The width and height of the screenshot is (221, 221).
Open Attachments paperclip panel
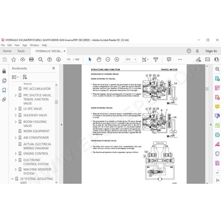pyautogui.click(x=4, y=99)
